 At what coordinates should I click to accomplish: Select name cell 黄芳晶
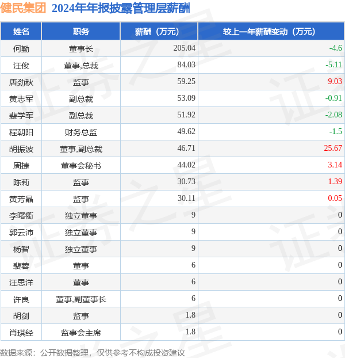[21, 199]
